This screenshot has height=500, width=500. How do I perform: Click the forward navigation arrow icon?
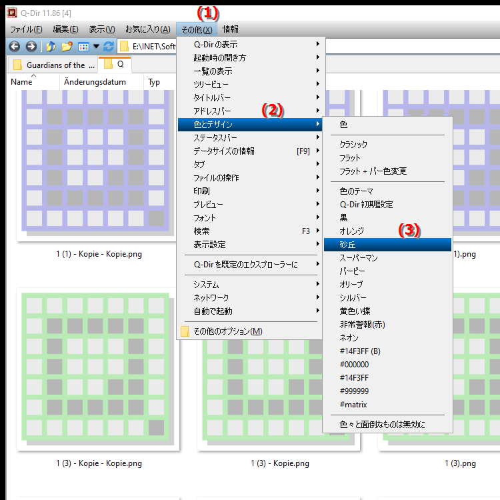coord(31,47)
